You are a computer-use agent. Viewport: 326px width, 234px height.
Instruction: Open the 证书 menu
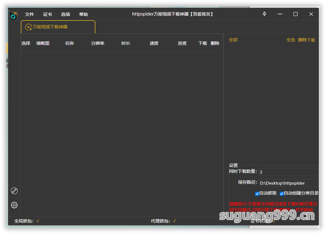tap(48, 14)
